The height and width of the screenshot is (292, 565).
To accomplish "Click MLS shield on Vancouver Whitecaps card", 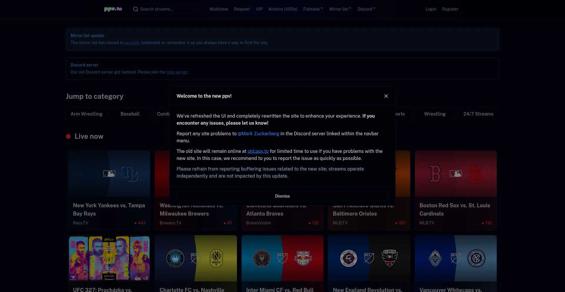I will click(456, 258).
